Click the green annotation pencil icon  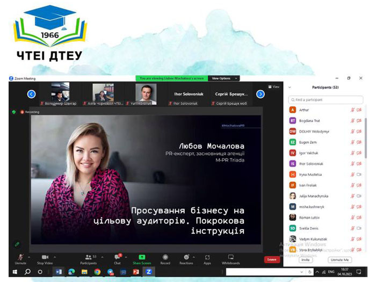[17, 244]
